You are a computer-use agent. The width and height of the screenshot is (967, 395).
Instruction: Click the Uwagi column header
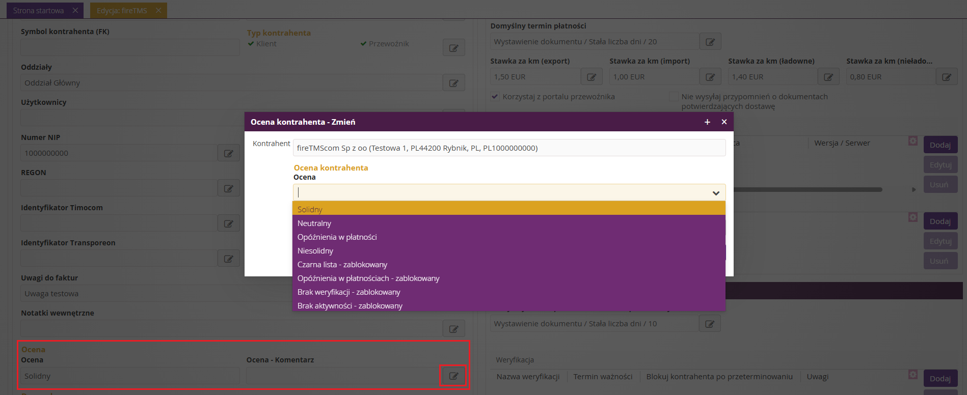coord(818,377)
